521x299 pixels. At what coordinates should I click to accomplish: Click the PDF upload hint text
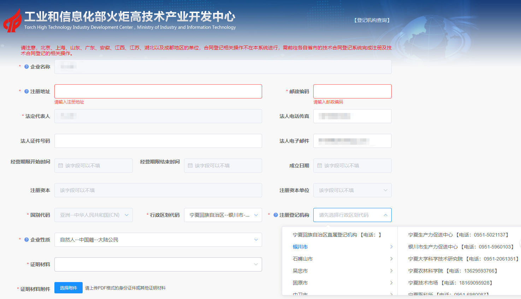tap(125, 288)
